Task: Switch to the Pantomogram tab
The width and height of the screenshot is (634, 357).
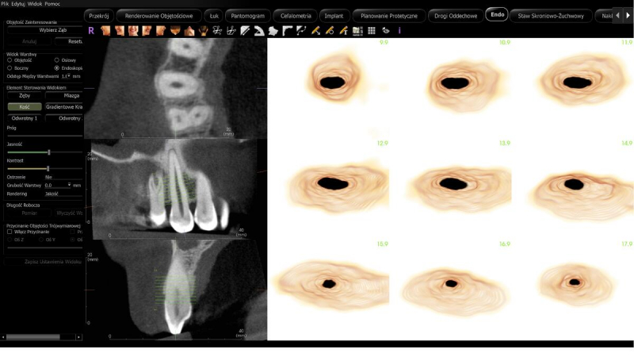Action: [x=248, y=16]
